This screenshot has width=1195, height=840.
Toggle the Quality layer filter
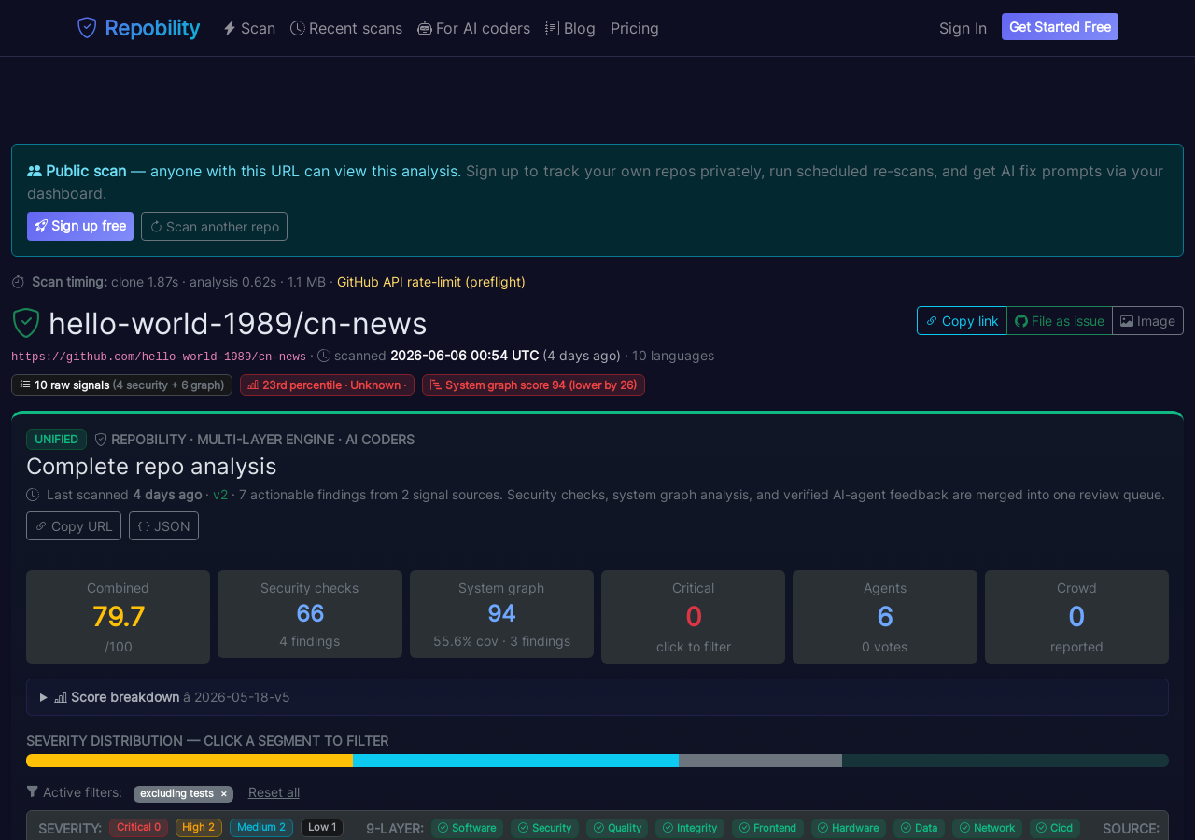(617, 828)
